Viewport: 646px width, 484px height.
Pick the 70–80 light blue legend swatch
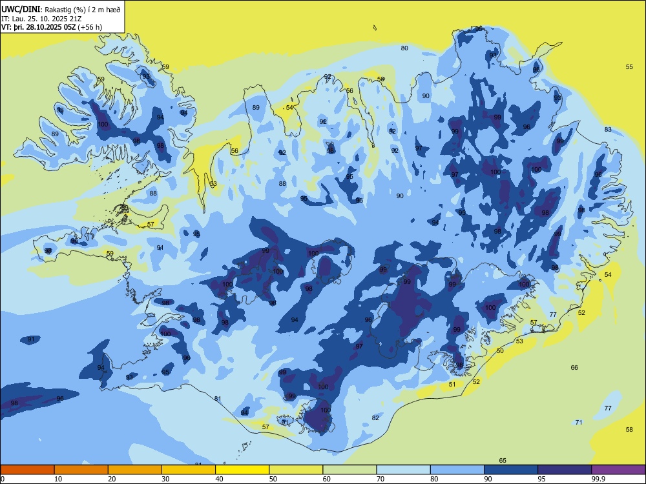click(403, 470)
